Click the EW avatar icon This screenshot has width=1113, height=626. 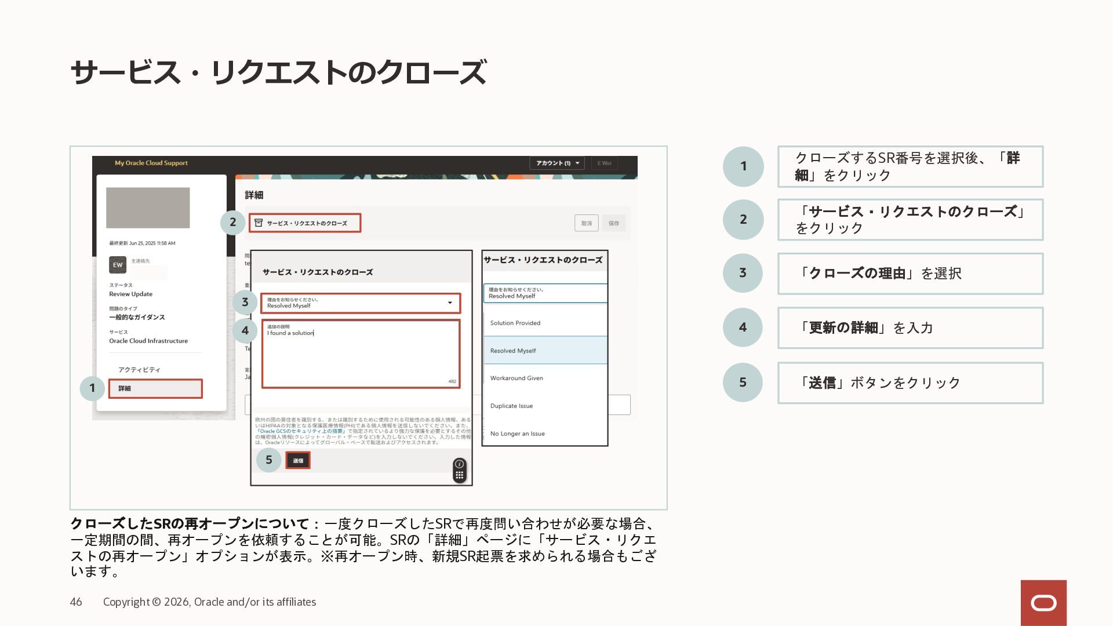[118, 265]
